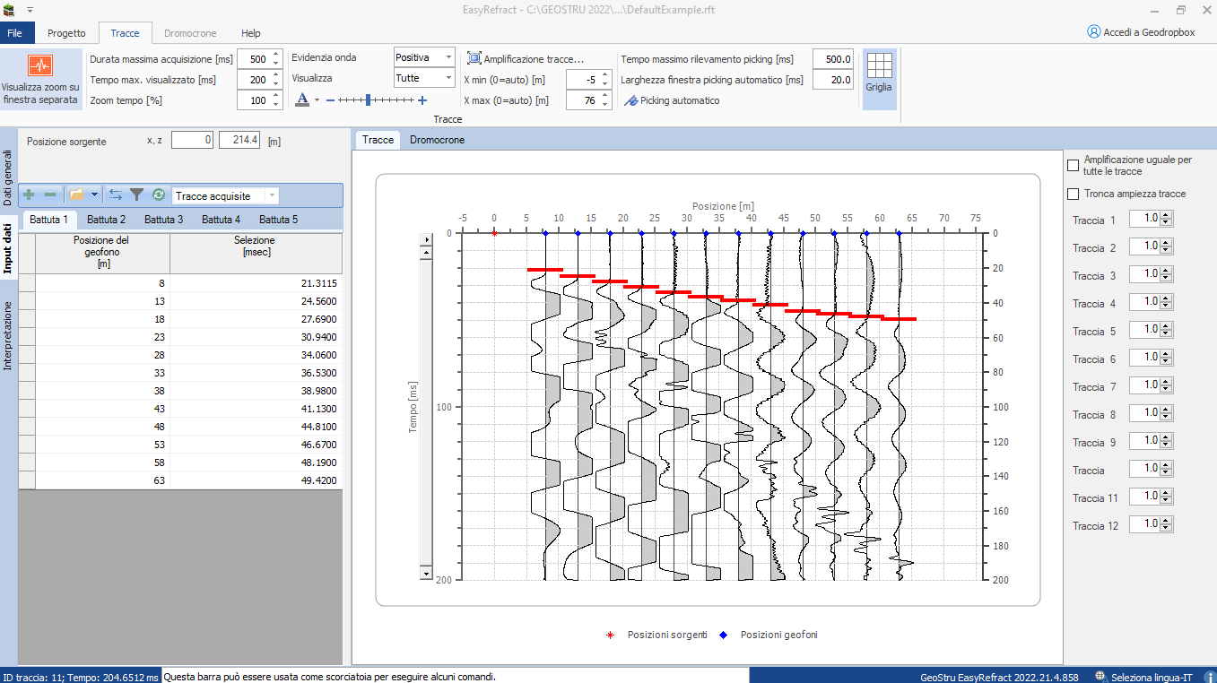1217x683 pixels.
Task: Click the Tempo massimo rilevamento picking field
Action: (x=833, y=59)
